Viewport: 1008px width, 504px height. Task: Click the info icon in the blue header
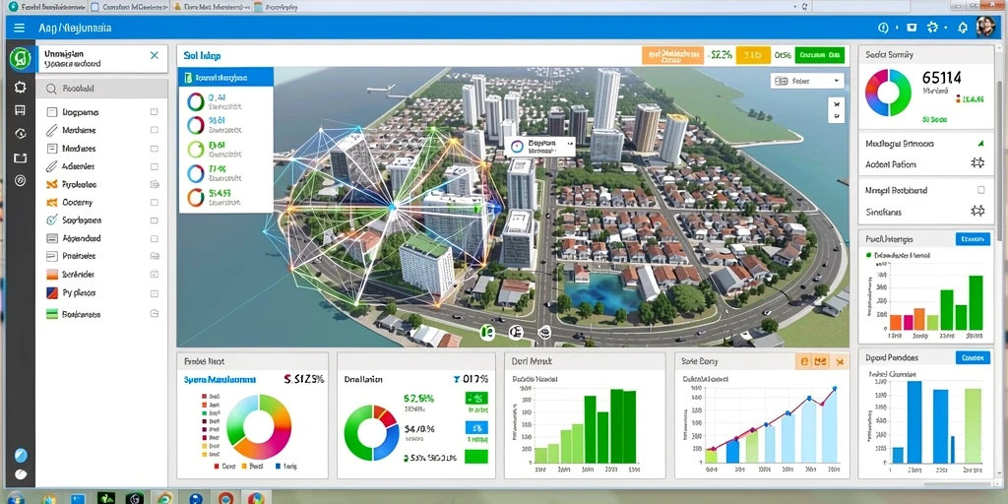tap(883, 28)
